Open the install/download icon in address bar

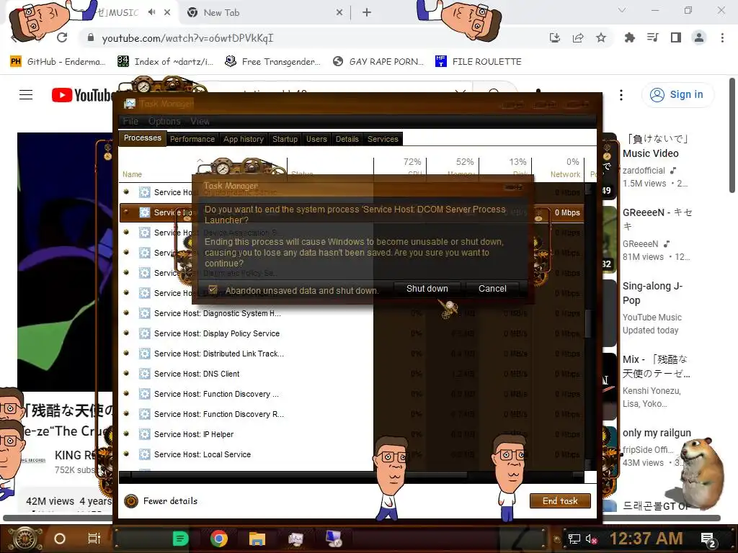point(555,38)
